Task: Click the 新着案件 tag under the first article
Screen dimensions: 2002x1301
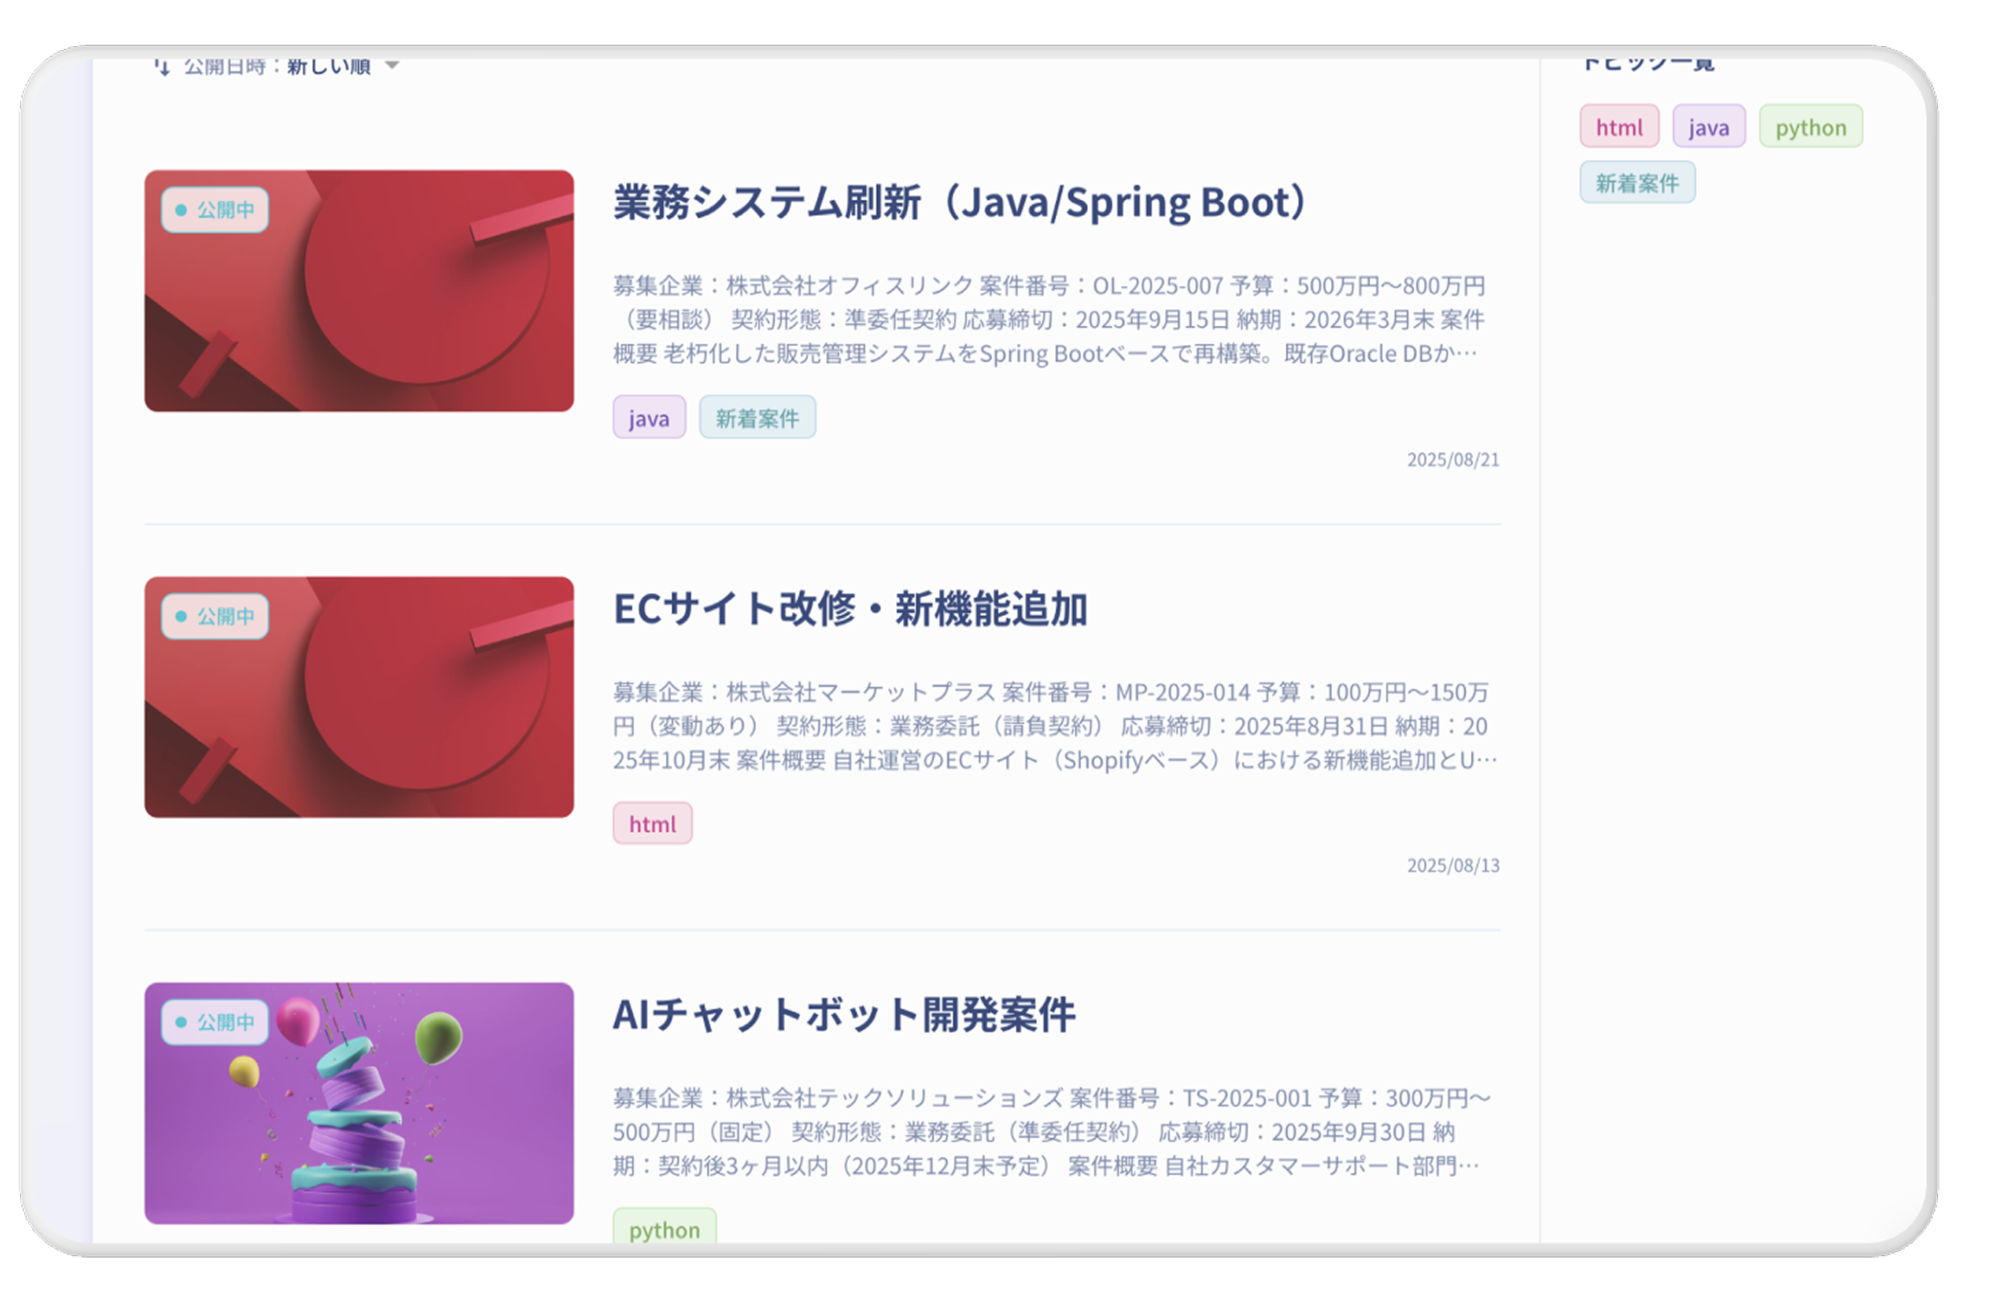Action: [757, 416]
